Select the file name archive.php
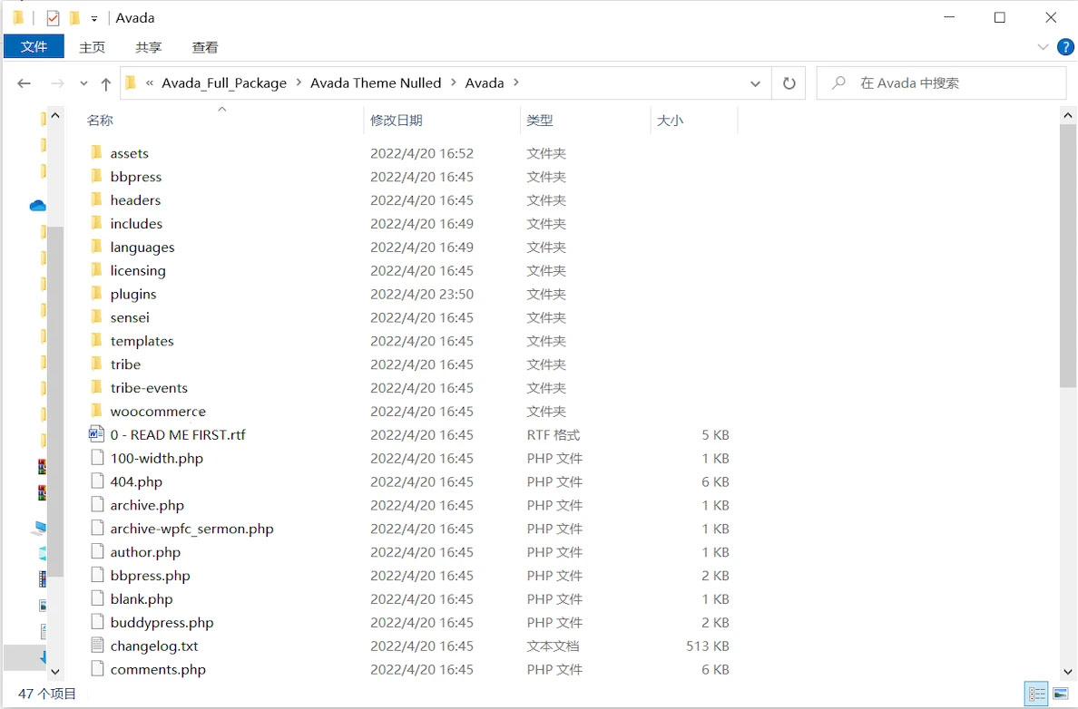 [147, 505]
